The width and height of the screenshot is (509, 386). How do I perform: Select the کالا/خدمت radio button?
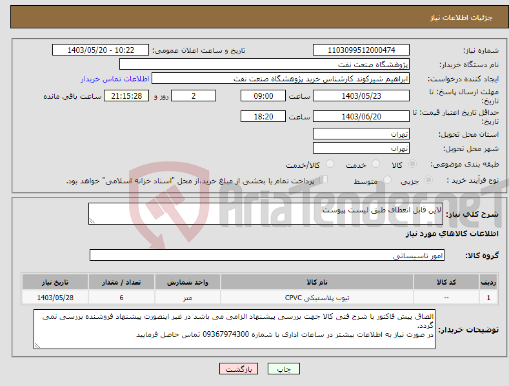[x=330, y=164]
